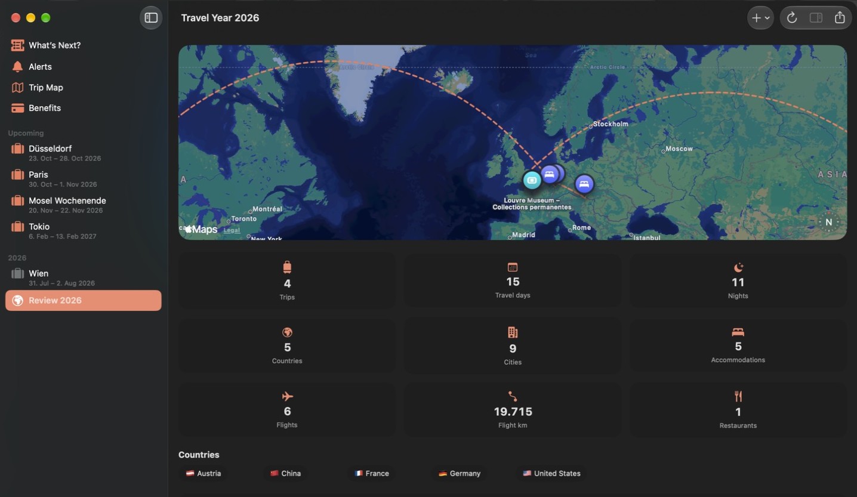The width and height of the screenshot is (857, 497).
Task: Click the globe icon above Countries
Action: click(x=287, y=332)
